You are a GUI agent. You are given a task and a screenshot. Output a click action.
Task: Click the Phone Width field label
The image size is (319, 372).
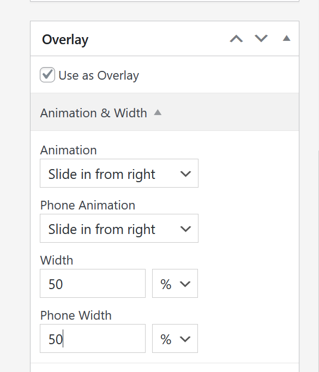[x=76, y=315]
